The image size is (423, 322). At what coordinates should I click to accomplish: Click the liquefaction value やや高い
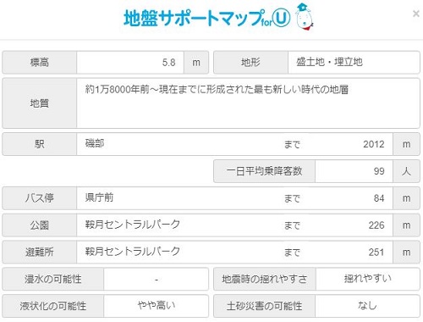tap(157, 305)
